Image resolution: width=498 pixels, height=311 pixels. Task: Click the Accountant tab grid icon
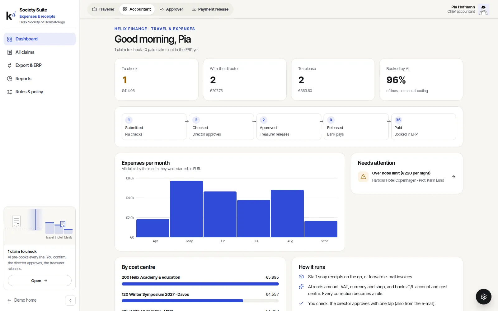[125, 9]
